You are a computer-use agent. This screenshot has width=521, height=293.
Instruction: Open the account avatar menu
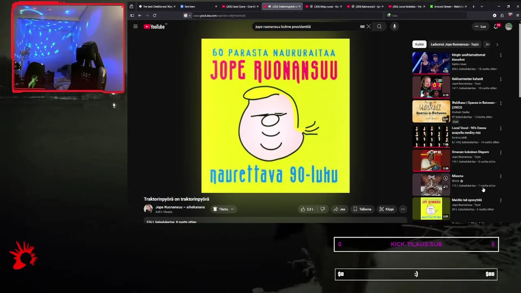click(x=509, y=26)
